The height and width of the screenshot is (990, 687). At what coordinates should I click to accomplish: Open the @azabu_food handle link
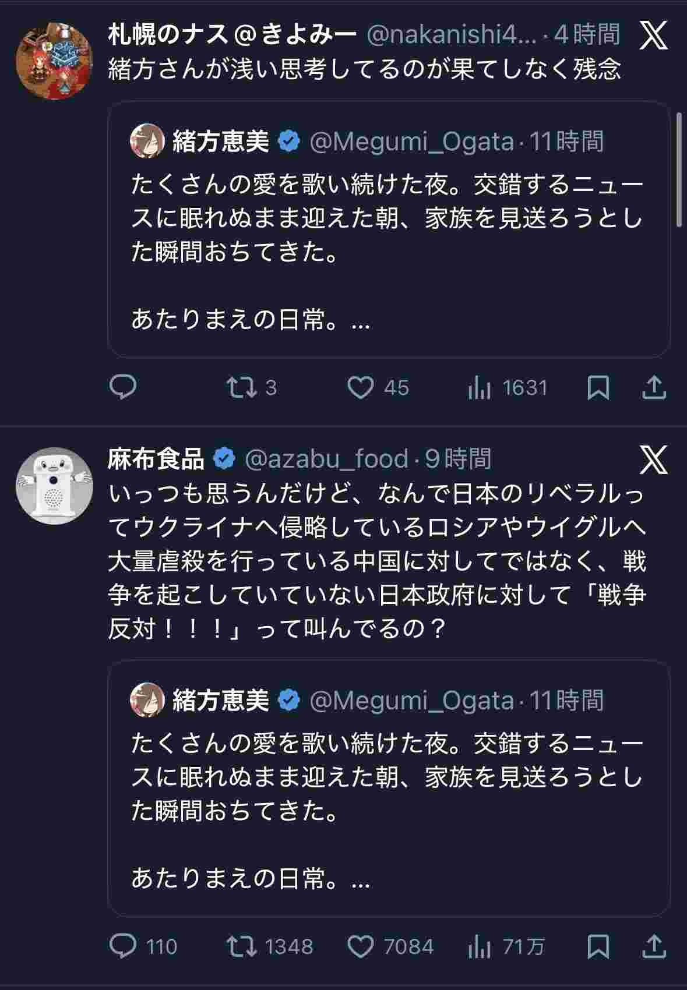[326, 459]
